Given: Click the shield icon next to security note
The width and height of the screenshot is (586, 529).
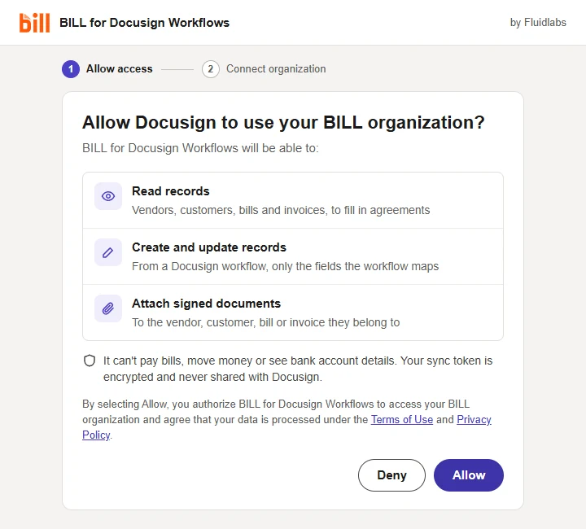Looking at the screenshot, I should (90, 361).
